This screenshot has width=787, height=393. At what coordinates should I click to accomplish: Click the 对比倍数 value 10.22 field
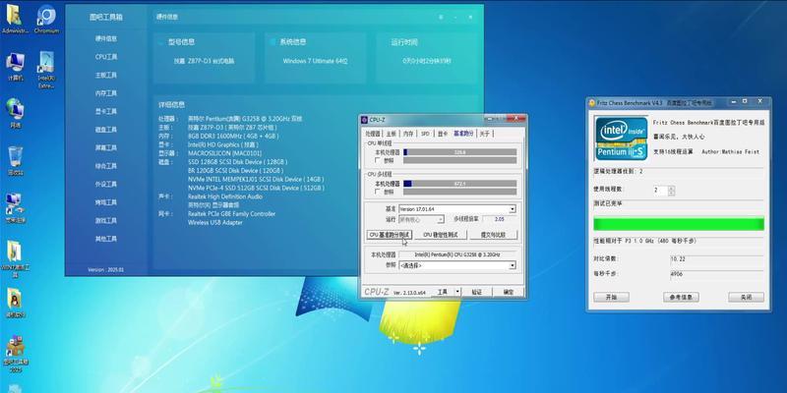click(x=717, y=258)
